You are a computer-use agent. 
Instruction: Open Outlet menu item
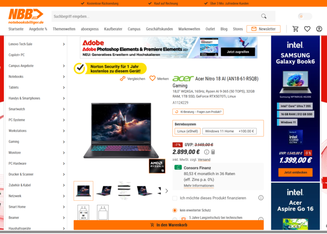(210, 29)
